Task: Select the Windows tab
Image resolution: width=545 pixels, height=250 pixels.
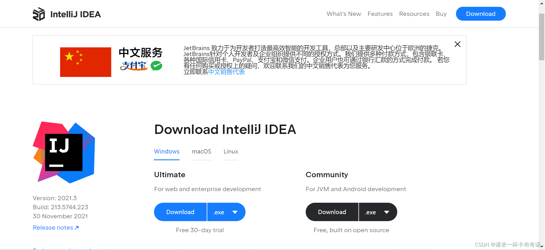Action: click(x=167, y=151)
